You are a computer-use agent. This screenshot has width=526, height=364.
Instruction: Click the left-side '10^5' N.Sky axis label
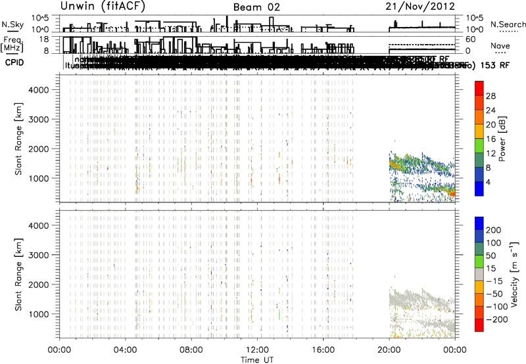point(40,18)
